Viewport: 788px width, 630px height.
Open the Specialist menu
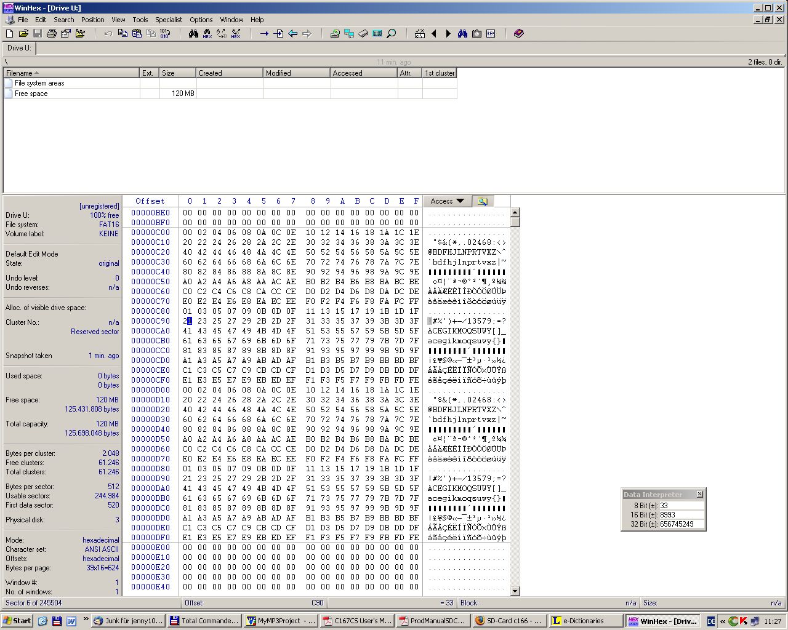[169, 20]
